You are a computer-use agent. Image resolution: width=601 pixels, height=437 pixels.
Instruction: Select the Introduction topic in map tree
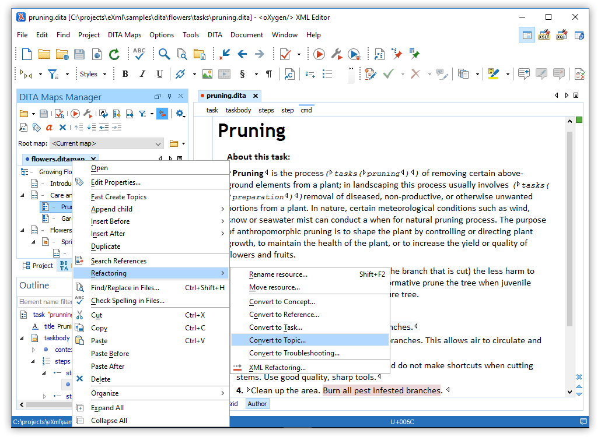tap(61, 184)
